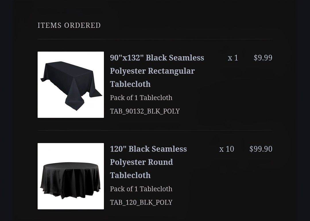The width and height of the screenshot is (310, 221).
Task: Click the $9.99 price text
Action: [262, 58]
